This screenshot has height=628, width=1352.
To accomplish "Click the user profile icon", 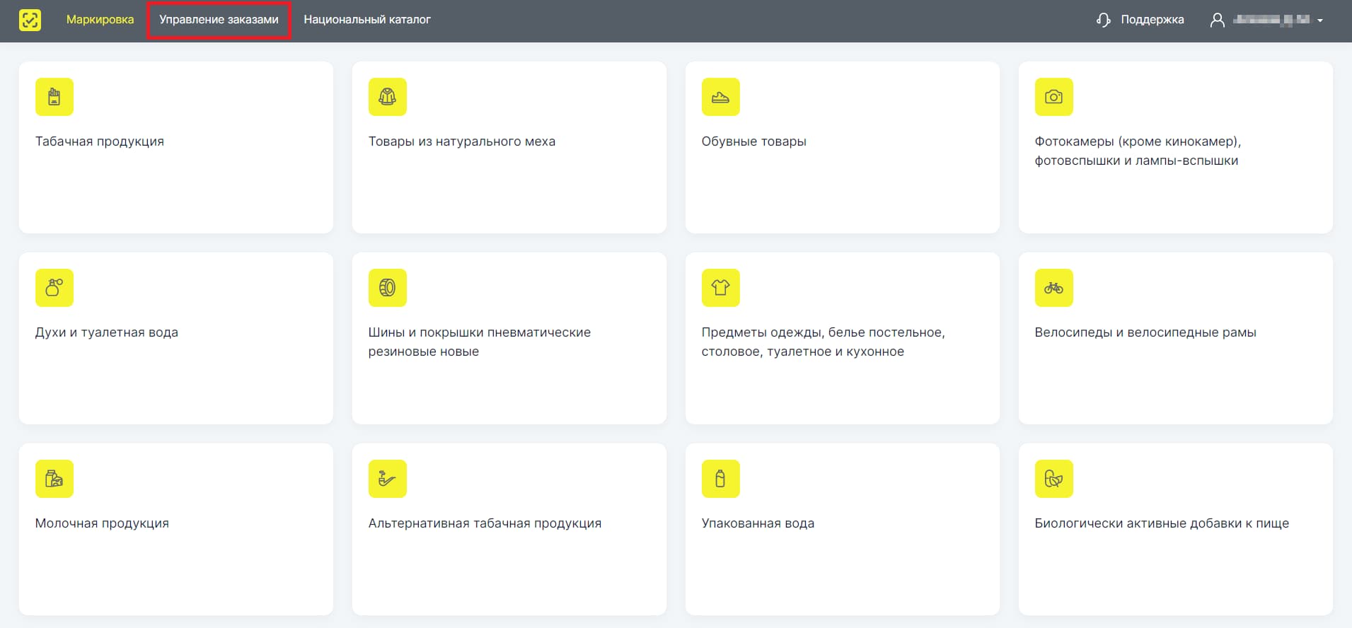I will point(1217,20).
